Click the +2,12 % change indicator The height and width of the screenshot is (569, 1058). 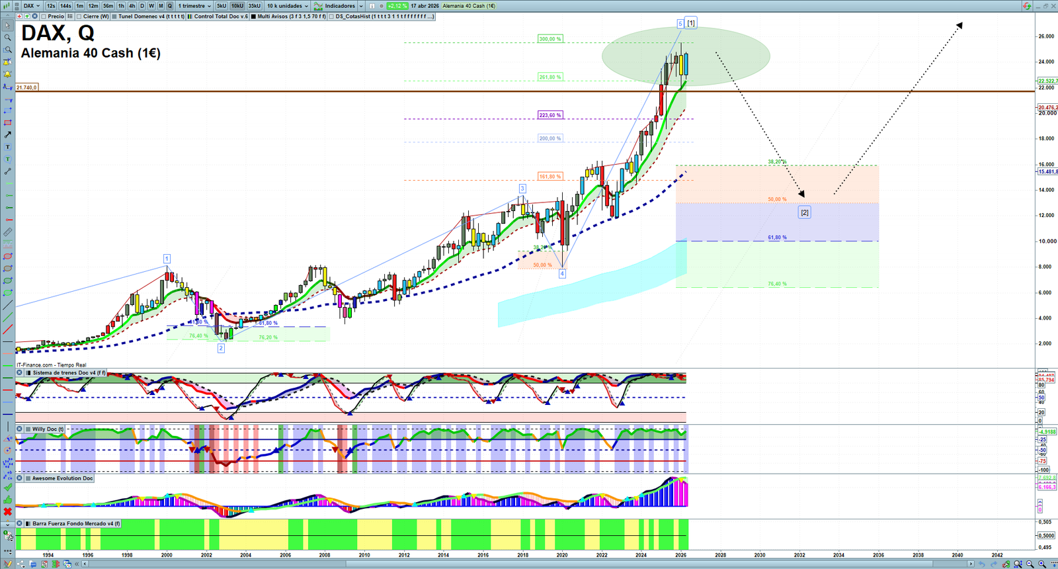(x=397, y=6)
